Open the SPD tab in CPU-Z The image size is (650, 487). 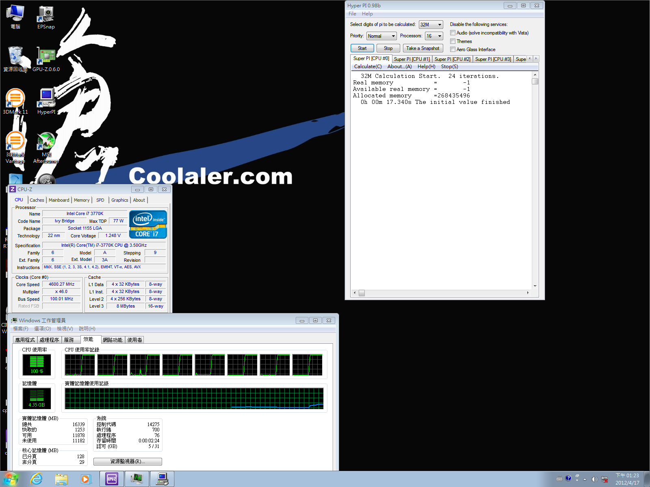(100, 200)
